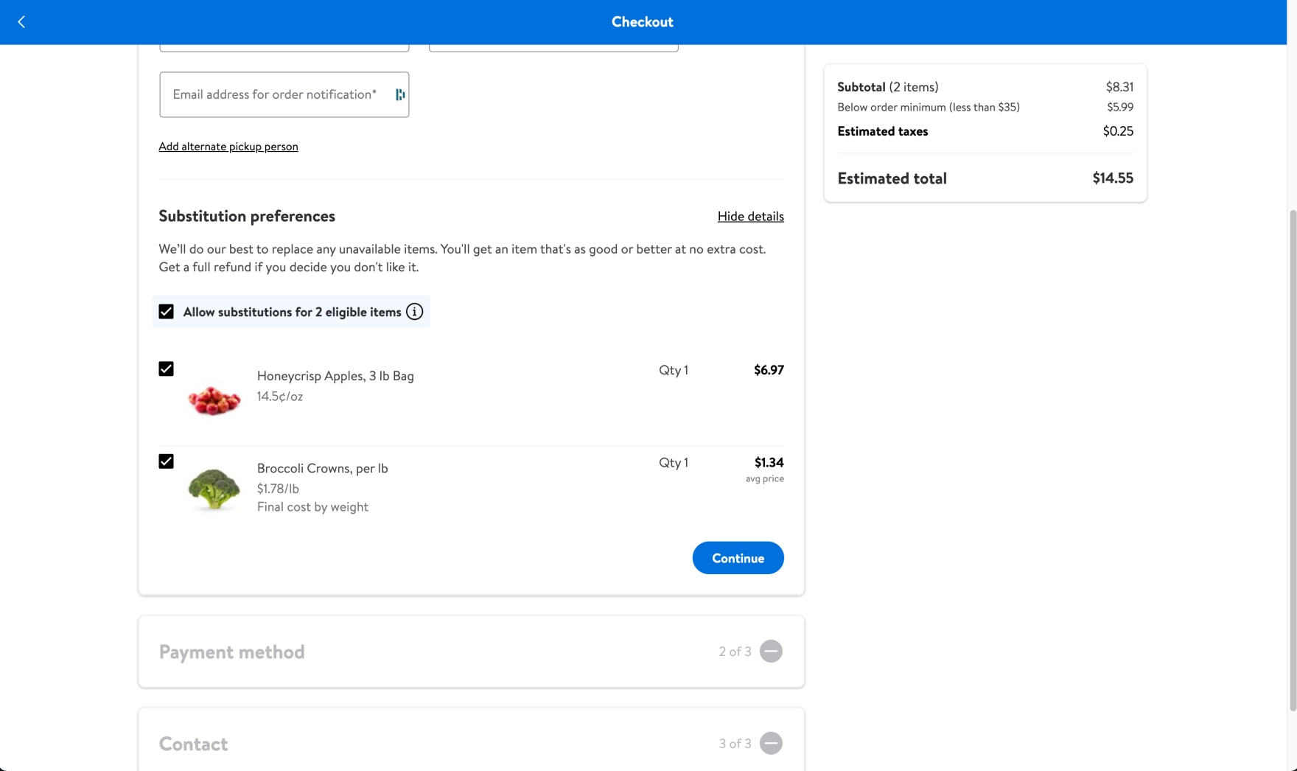Viewport: 1297px width, 771px height.
Task: Click the Honeycrisp Apples product image
Action: 214,399
